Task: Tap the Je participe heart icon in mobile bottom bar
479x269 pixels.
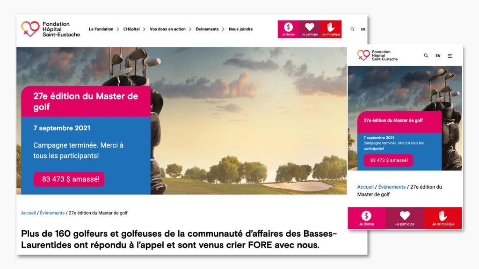Action: tap(405, 215)
